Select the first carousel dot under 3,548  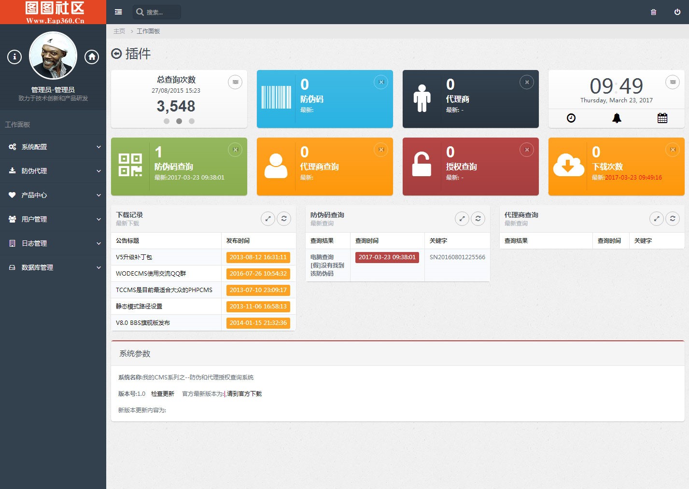[x=167, y=121]
